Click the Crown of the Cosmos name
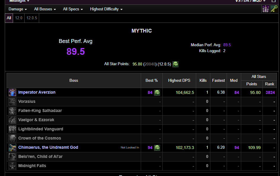 (40, 138)
